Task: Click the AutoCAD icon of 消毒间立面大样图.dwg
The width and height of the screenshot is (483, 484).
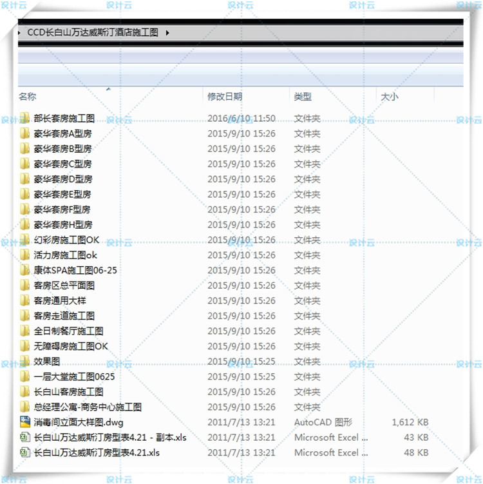Action: pyautogui.click(x=25, y=421)
